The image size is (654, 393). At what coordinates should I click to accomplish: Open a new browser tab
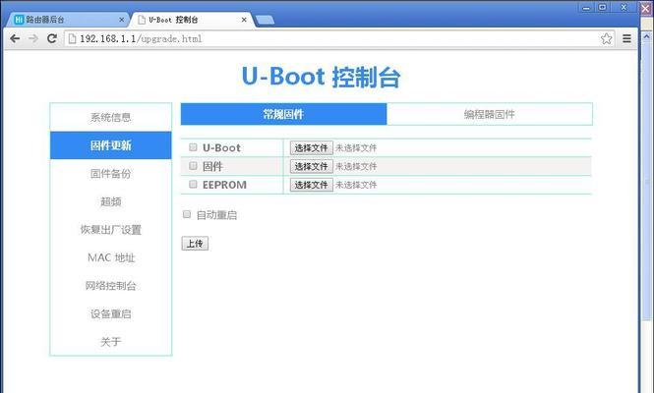pyautogui.click(x=265, y=20)
